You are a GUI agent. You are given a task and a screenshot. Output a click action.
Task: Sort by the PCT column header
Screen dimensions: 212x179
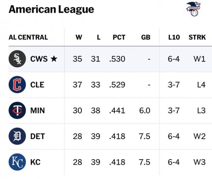(119, 37)
